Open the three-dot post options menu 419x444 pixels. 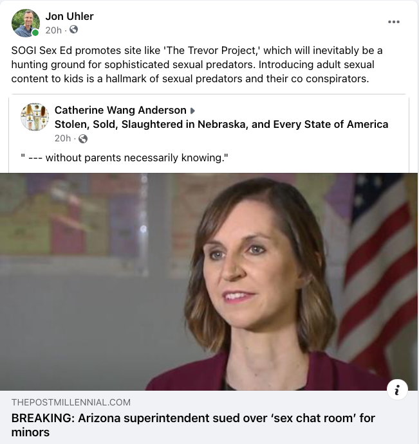point(394,22)
